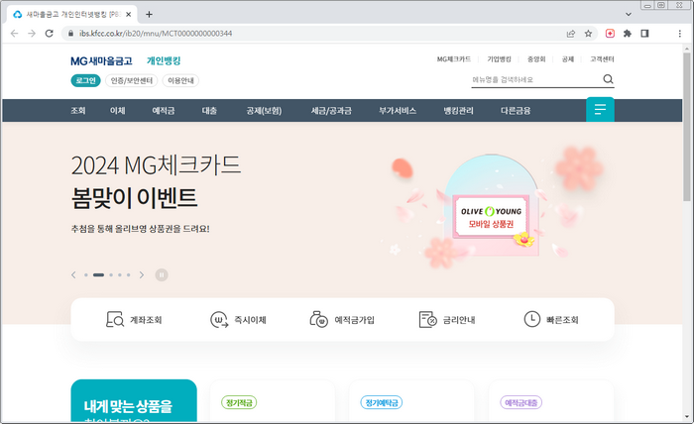Click the 예적금가입 quick icon
The width and height of the screenshot is (694, 424).
point(318,319)
